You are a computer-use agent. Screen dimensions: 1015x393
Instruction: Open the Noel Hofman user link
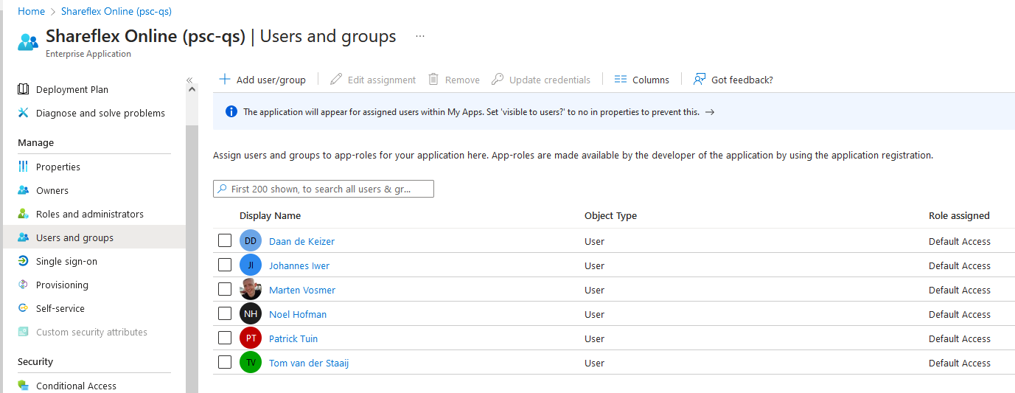pyautogui.click(x=298, y=314)
